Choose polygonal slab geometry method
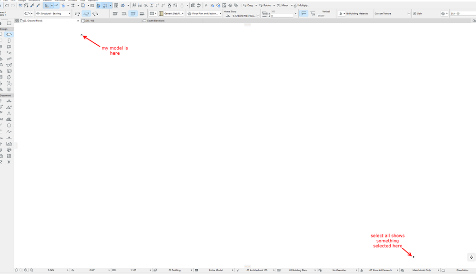 click(x=77, y=14)
